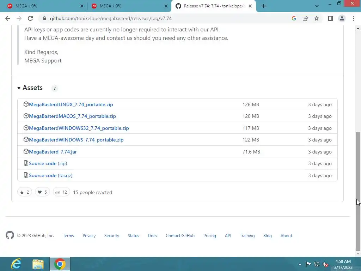Click package icon beside MACOS zip
Screen dimensions: 361x271
click(x=26, y=116)
